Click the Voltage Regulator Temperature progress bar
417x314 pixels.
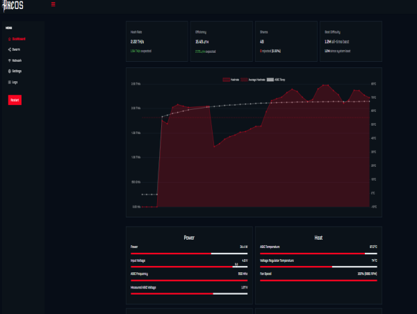pyautogui.click(x=318, y=267)
